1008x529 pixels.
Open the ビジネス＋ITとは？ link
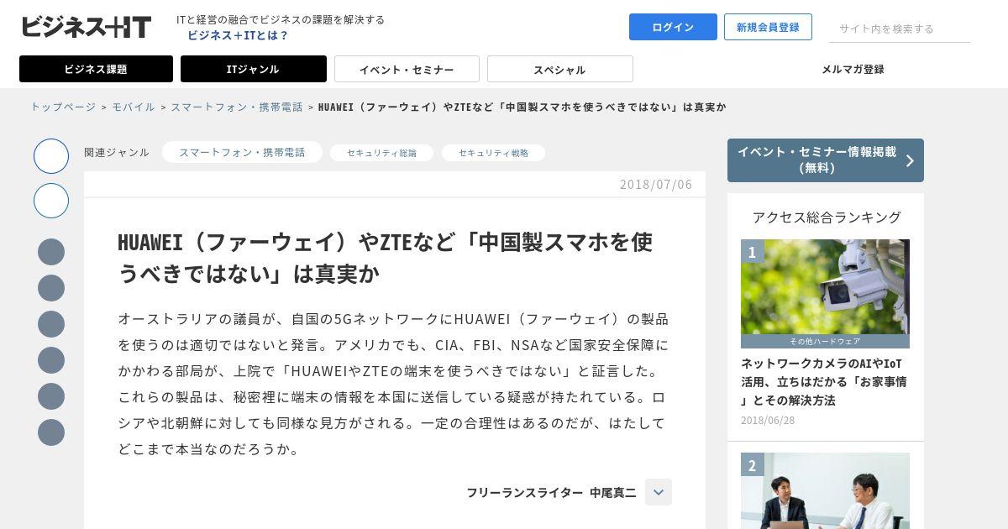[238, 35]
